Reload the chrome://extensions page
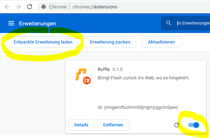The width and height of the screenshot is (210, 138). (x=30, y=7)
